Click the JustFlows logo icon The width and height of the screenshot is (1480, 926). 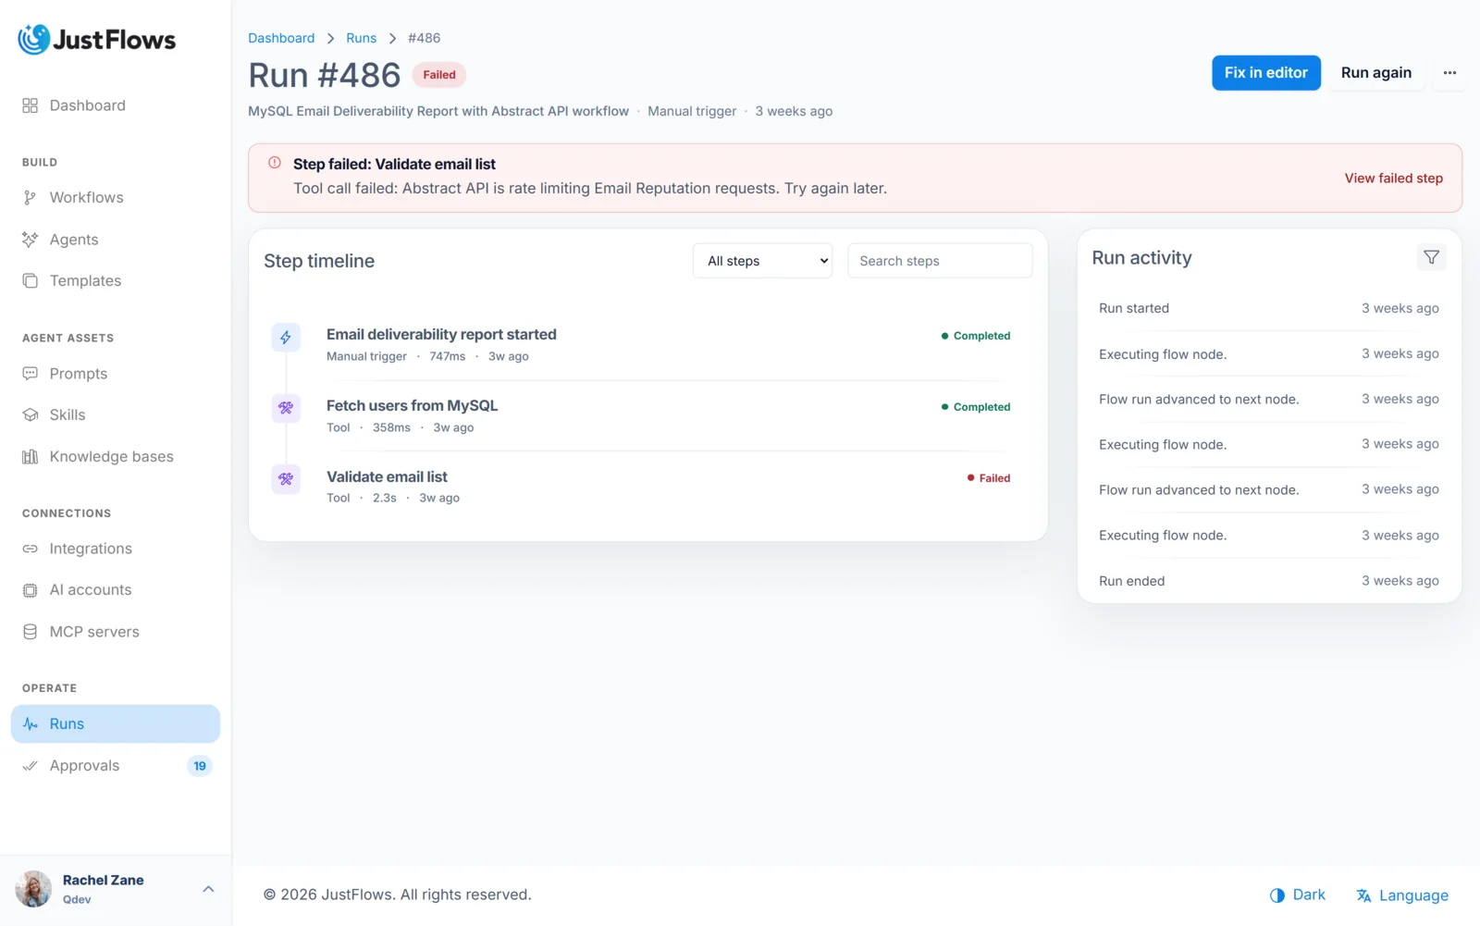(x=34, y=39)
